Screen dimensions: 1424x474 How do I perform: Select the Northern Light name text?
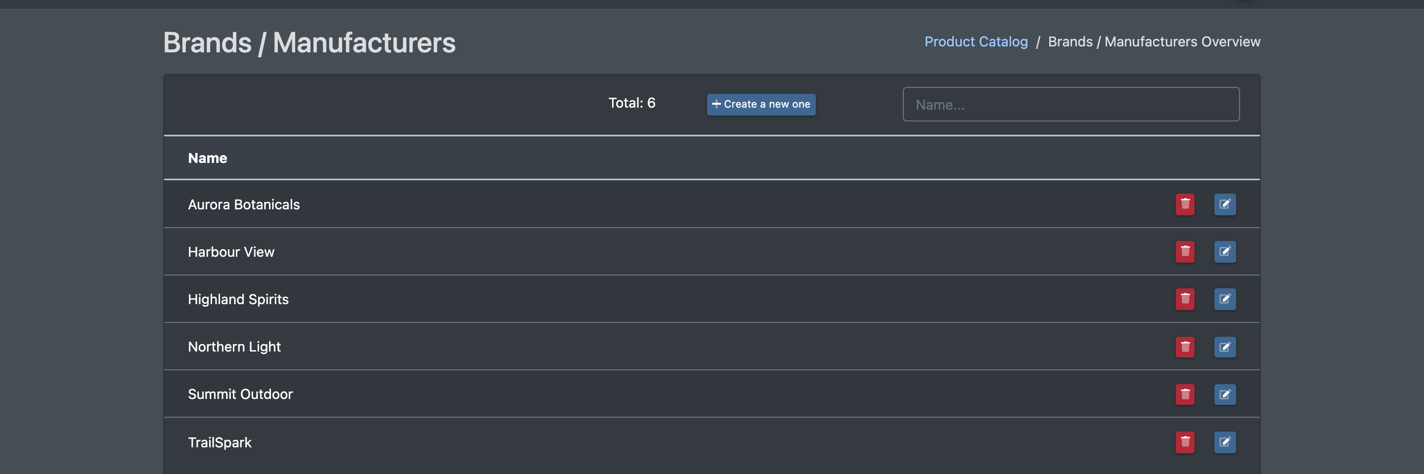point(234,347)
